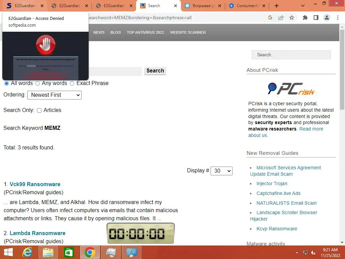Click the page vertical scrollbar thumb
Image resolution: width=345 pixels, height=259 pixels.
(342, 69)
